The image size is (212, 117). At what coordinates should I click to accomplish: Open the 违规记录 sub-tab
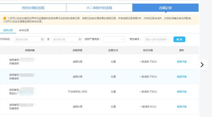coord(8,30)
